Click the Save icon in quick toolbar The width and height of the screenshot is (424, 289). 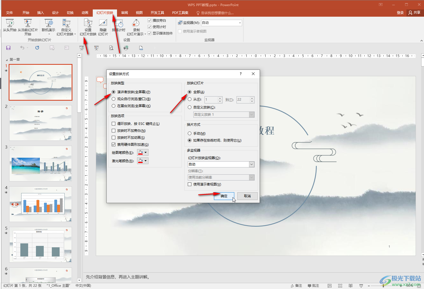click(8, 48)
